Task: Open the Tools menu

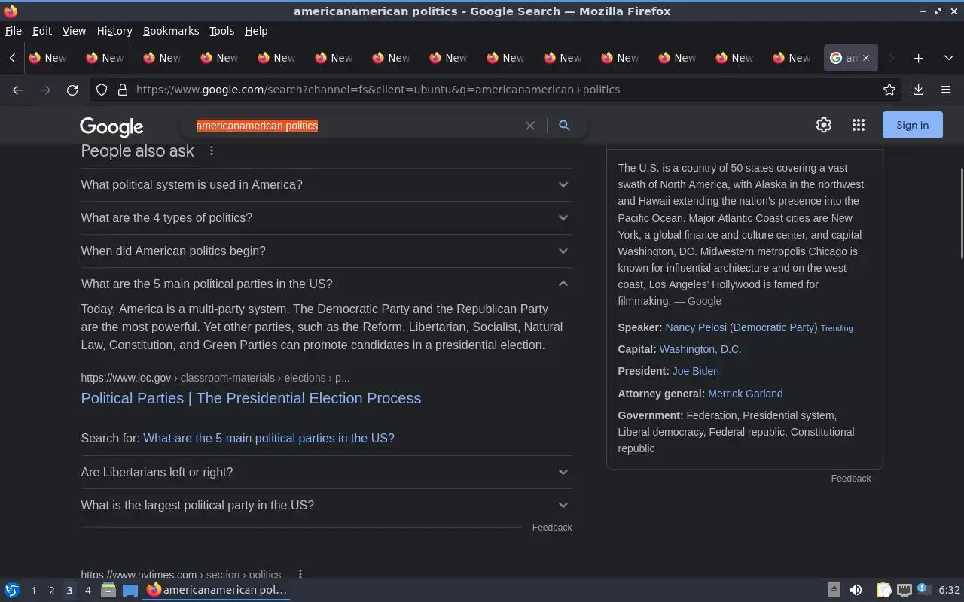Action: click(x=221, y=31)
